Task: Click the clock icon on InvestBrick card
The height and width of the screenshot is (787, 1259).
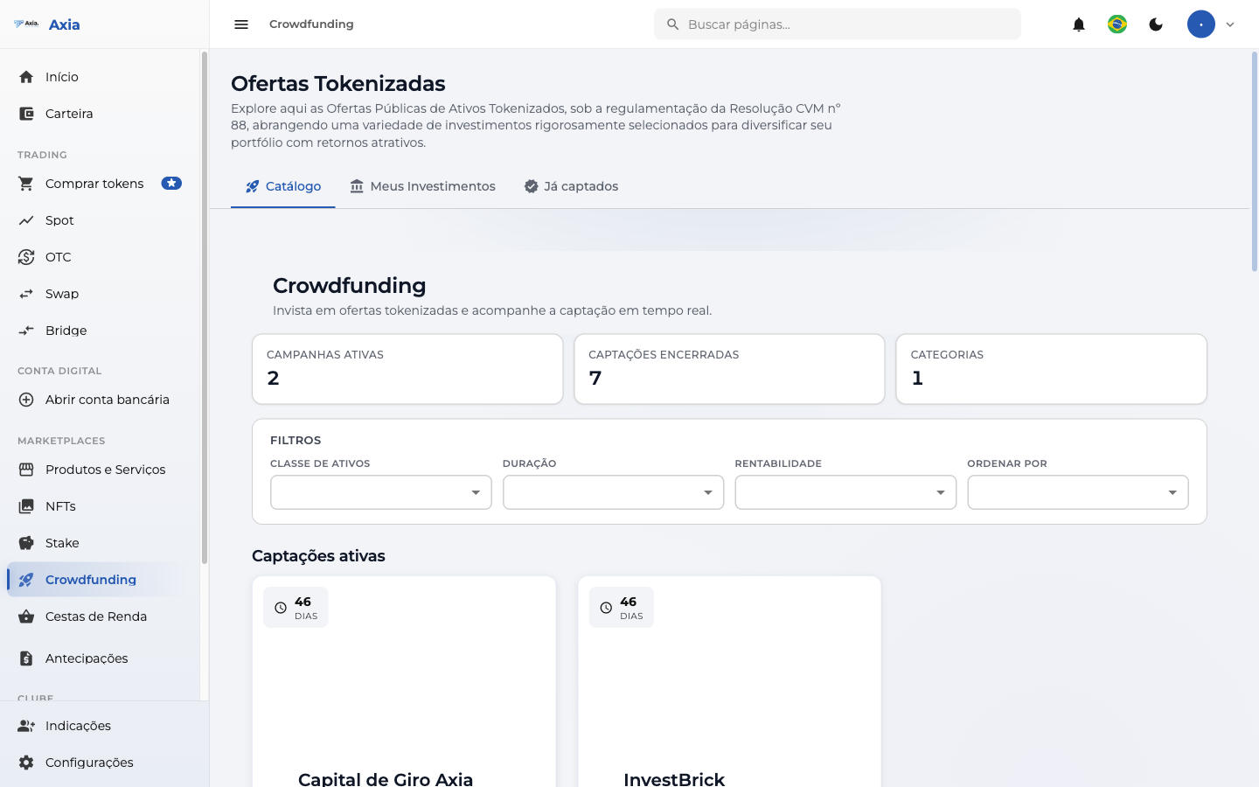Action: [x=606, y=608]
